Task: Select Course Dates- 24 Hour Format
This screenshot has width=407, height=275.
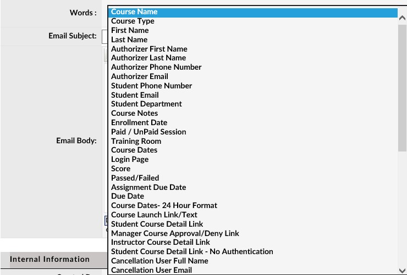Action: (x=252, y=206)
